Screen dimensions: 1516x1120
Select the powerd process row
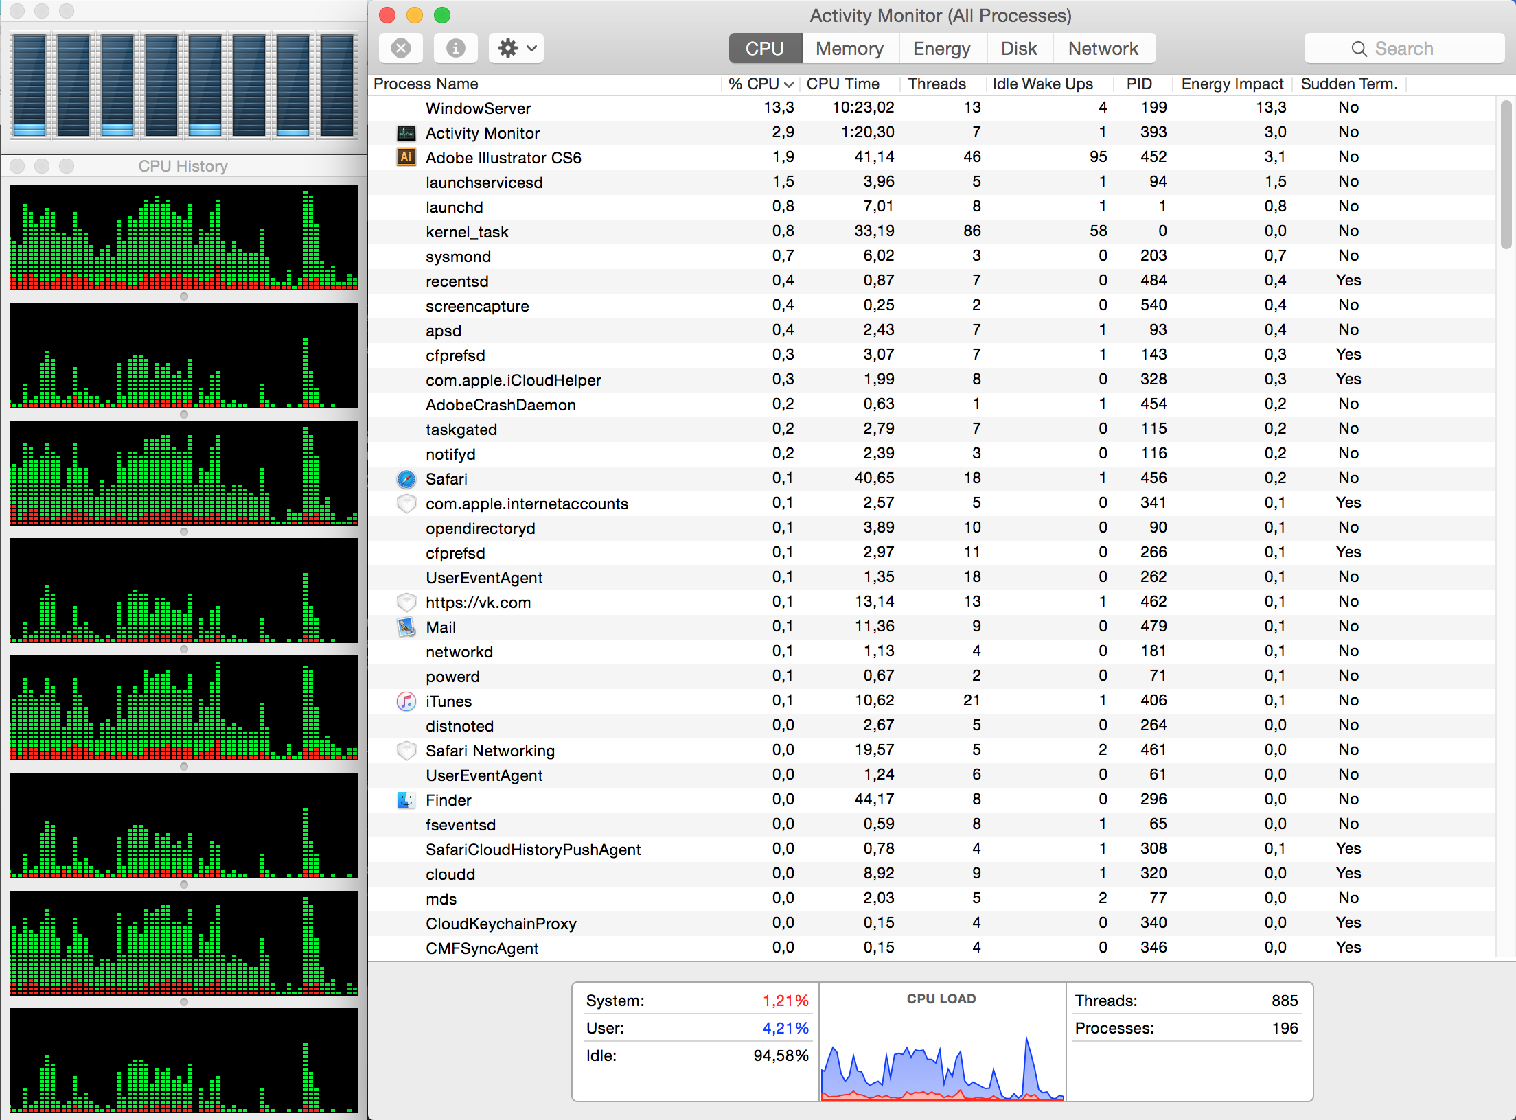click(x=932, y=676)
